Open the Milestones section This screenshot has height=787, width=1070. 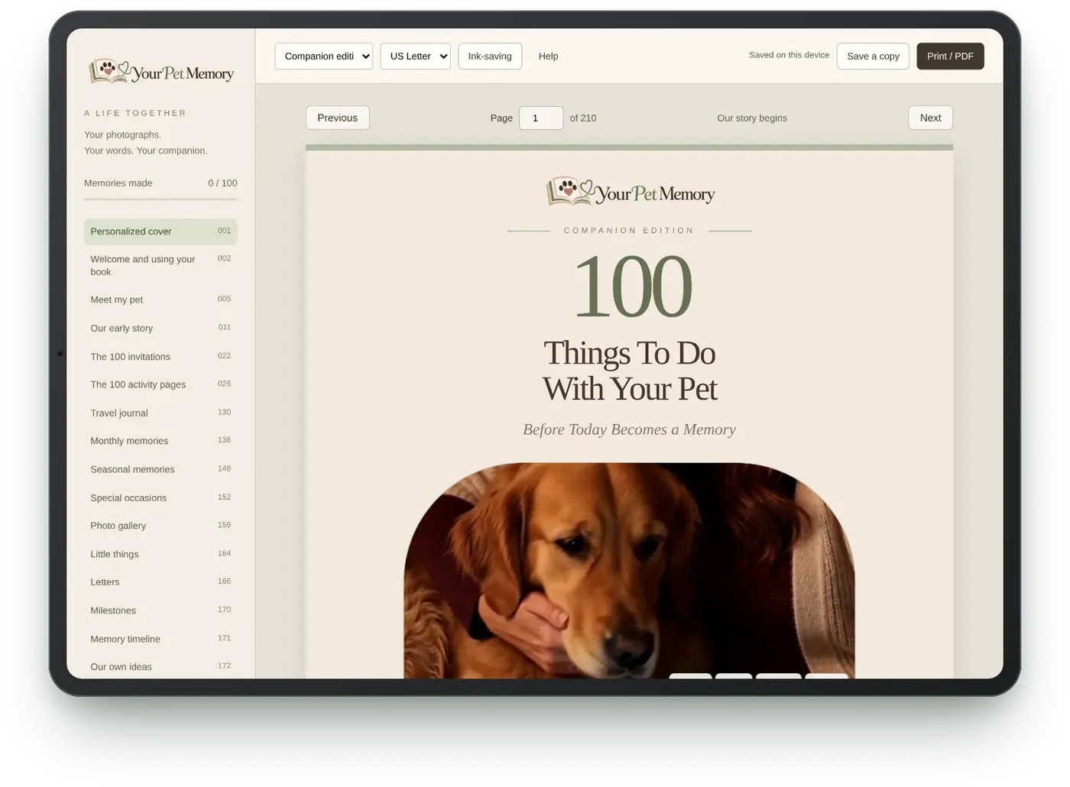(x=160, y=610)
